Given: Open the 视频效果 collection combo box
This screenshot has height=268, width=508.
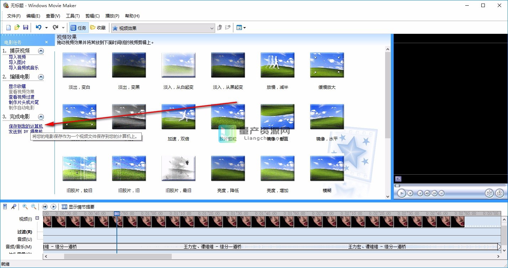Looking at the screenshot, I should (163, 28).
